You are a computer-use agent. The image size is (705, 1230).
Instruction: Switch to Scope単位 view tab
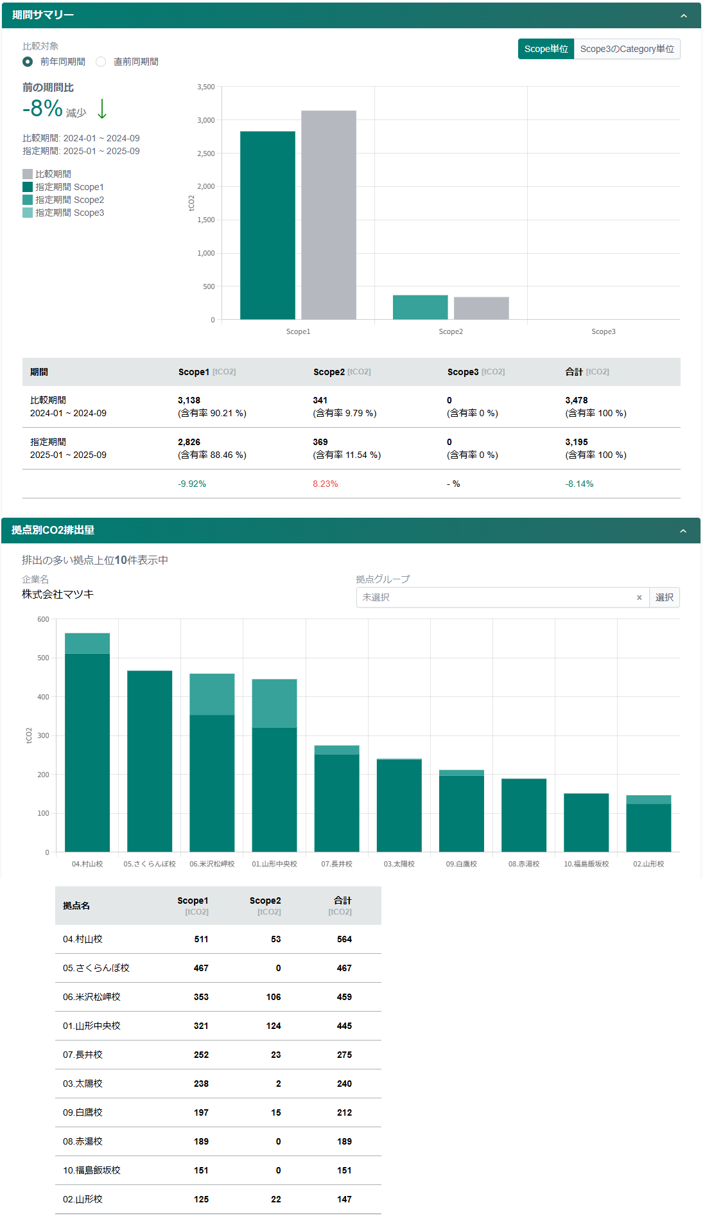tap(546, 49)
